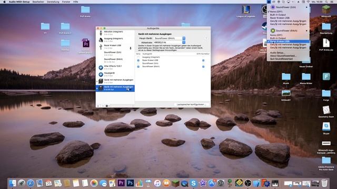The image size is (337, 189).
Task: Open the Photos app in Dock
Action: [x=94, y=183]
